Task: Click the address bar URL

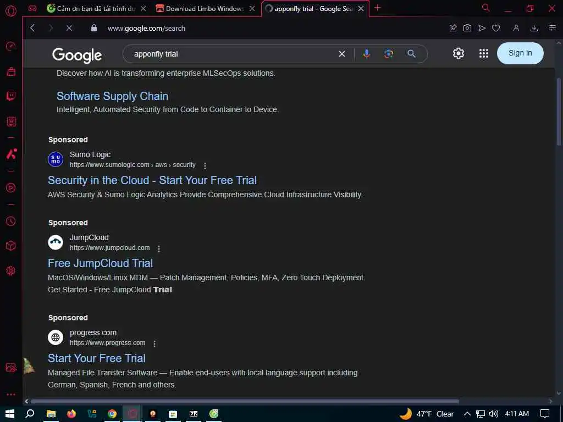Action: (146, 29)
